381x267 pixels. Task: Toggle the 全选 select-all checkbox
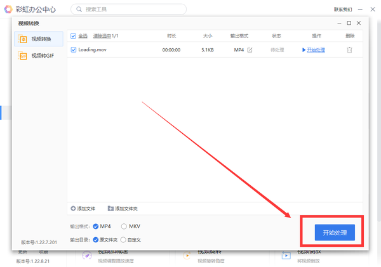pyautogui.click(x=74, y=36)
